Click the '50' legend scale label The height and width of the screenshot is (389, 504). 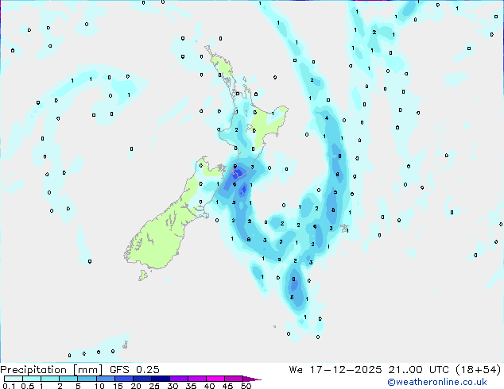coord(246,386)
